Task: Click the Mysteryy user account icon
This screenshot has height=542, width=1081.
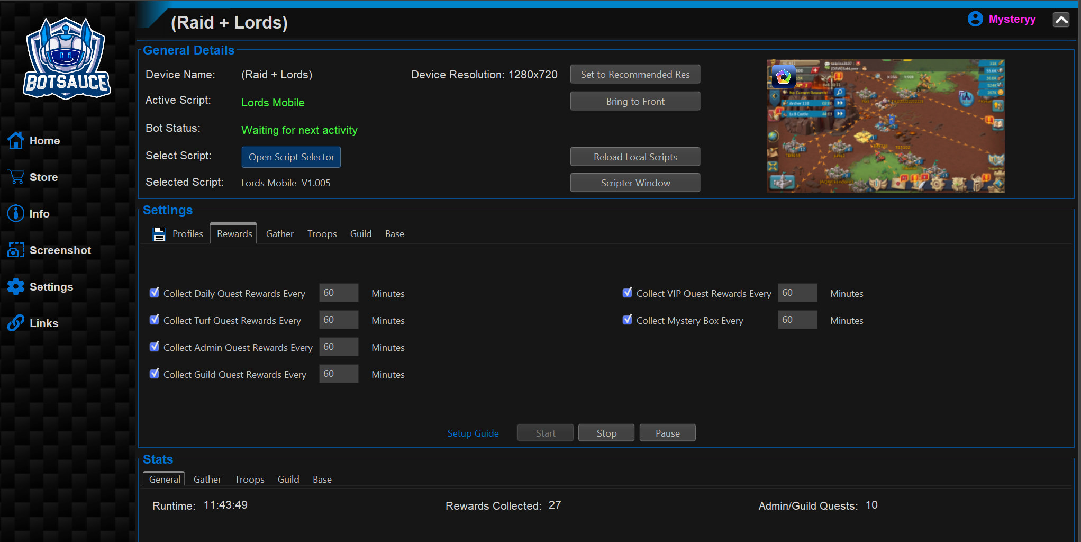Action: [975, 19]
